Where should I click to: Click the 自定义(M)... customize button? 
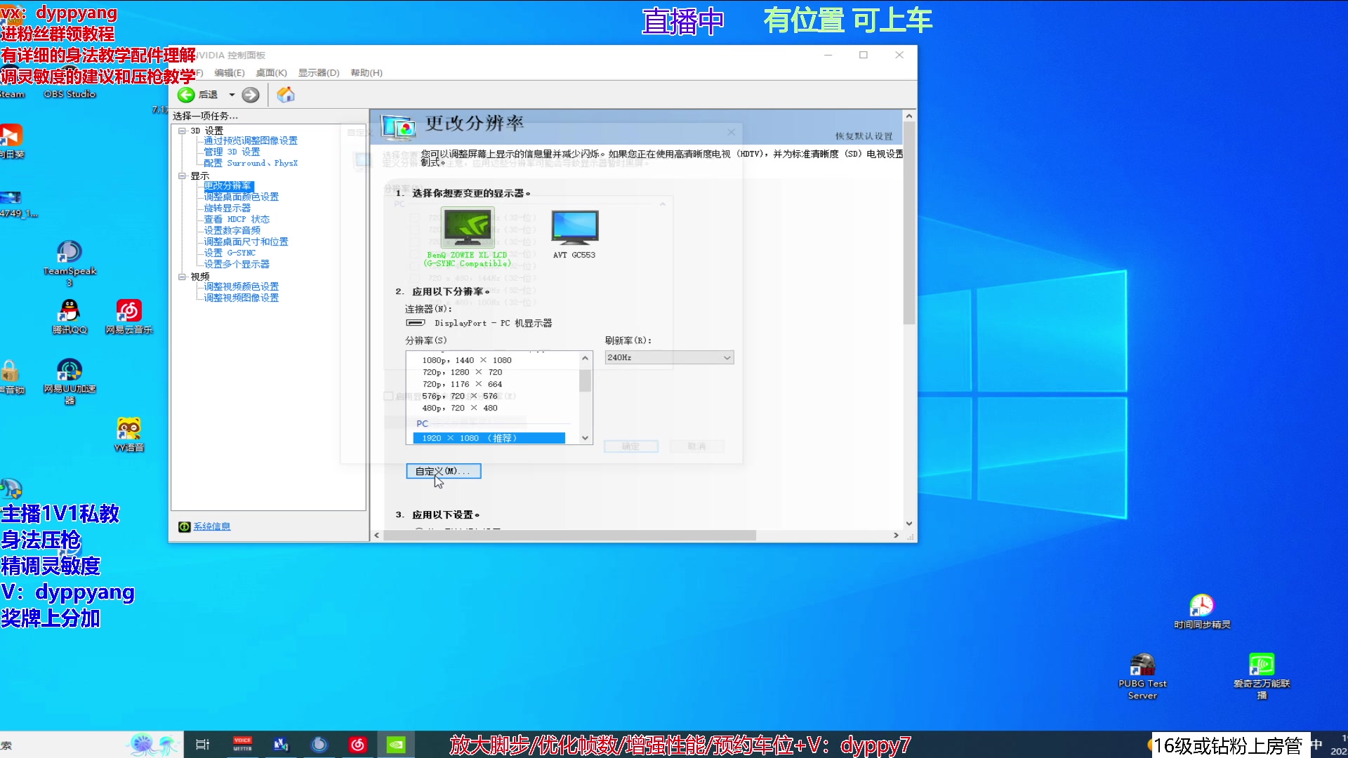point(444,471)
